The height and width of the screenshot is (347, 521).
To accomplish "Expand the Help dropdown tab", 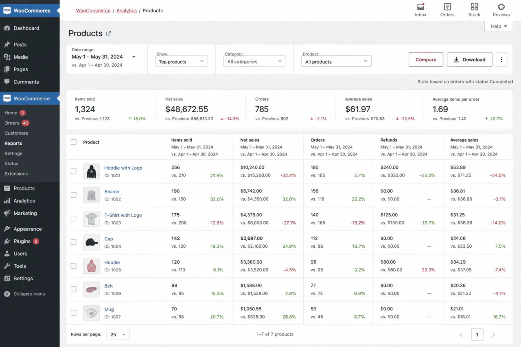I will tap(499, 26).
